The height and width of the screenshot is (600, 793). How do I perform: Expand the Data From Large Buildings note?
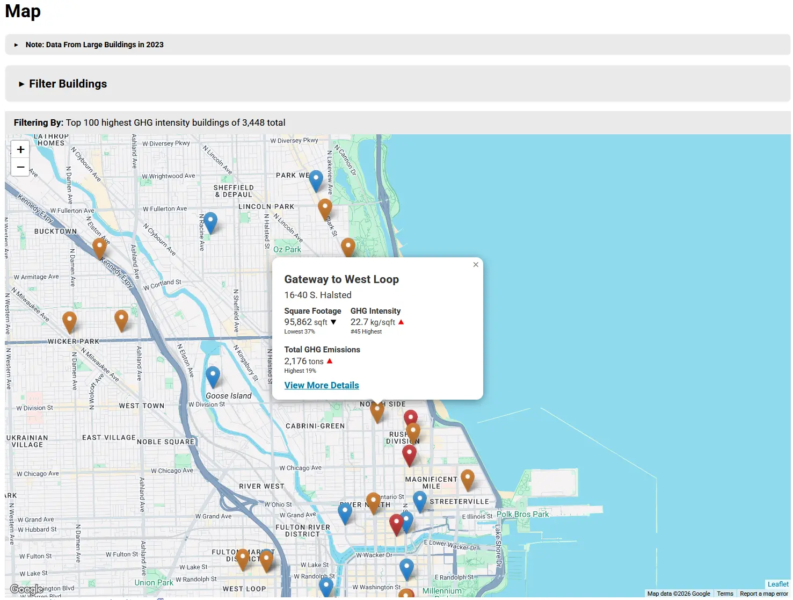tap(94, 45)
